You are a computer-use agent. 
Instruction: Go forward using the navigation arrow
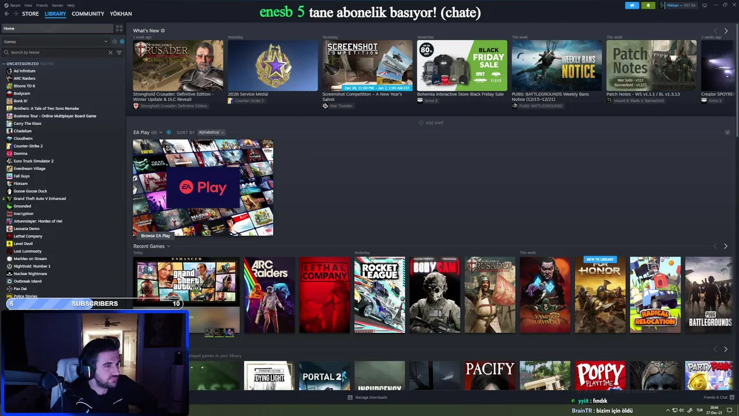pos(14,14)
